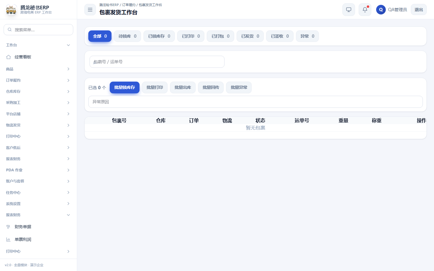Image resolution: width=434 pixels, height=271 pixels.
Task: Collapse the 工作台 sidebar section
Action: coord(38,45)
